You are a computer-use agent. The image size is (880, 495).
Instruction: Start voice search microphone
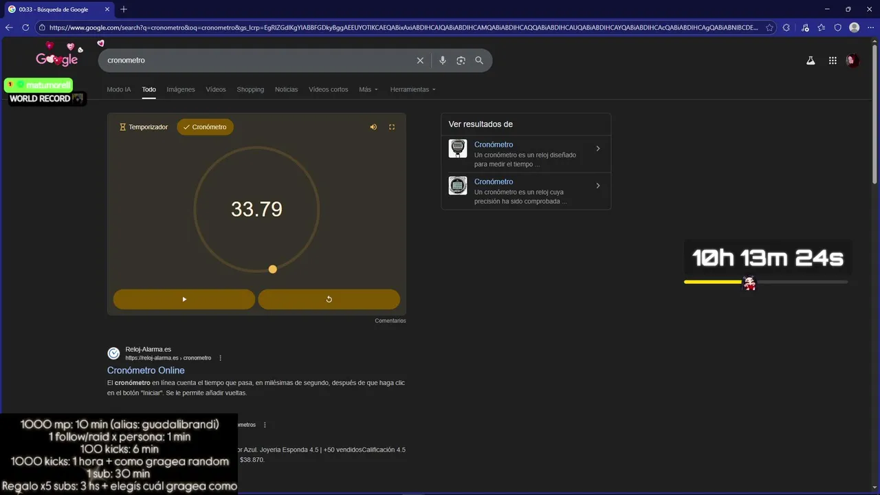pos(443,60)
